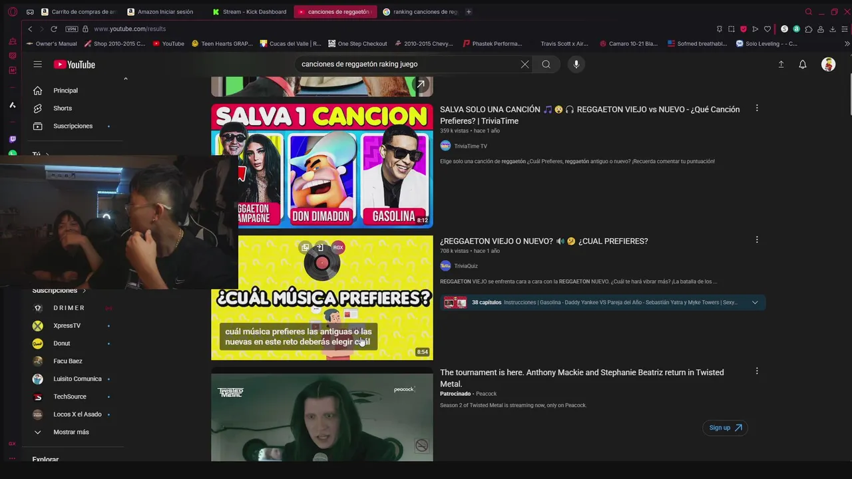Open options menu for REGGAETON VIEJO O NUEVO
This screenshot has height=479, width=852.
(756, 240)
